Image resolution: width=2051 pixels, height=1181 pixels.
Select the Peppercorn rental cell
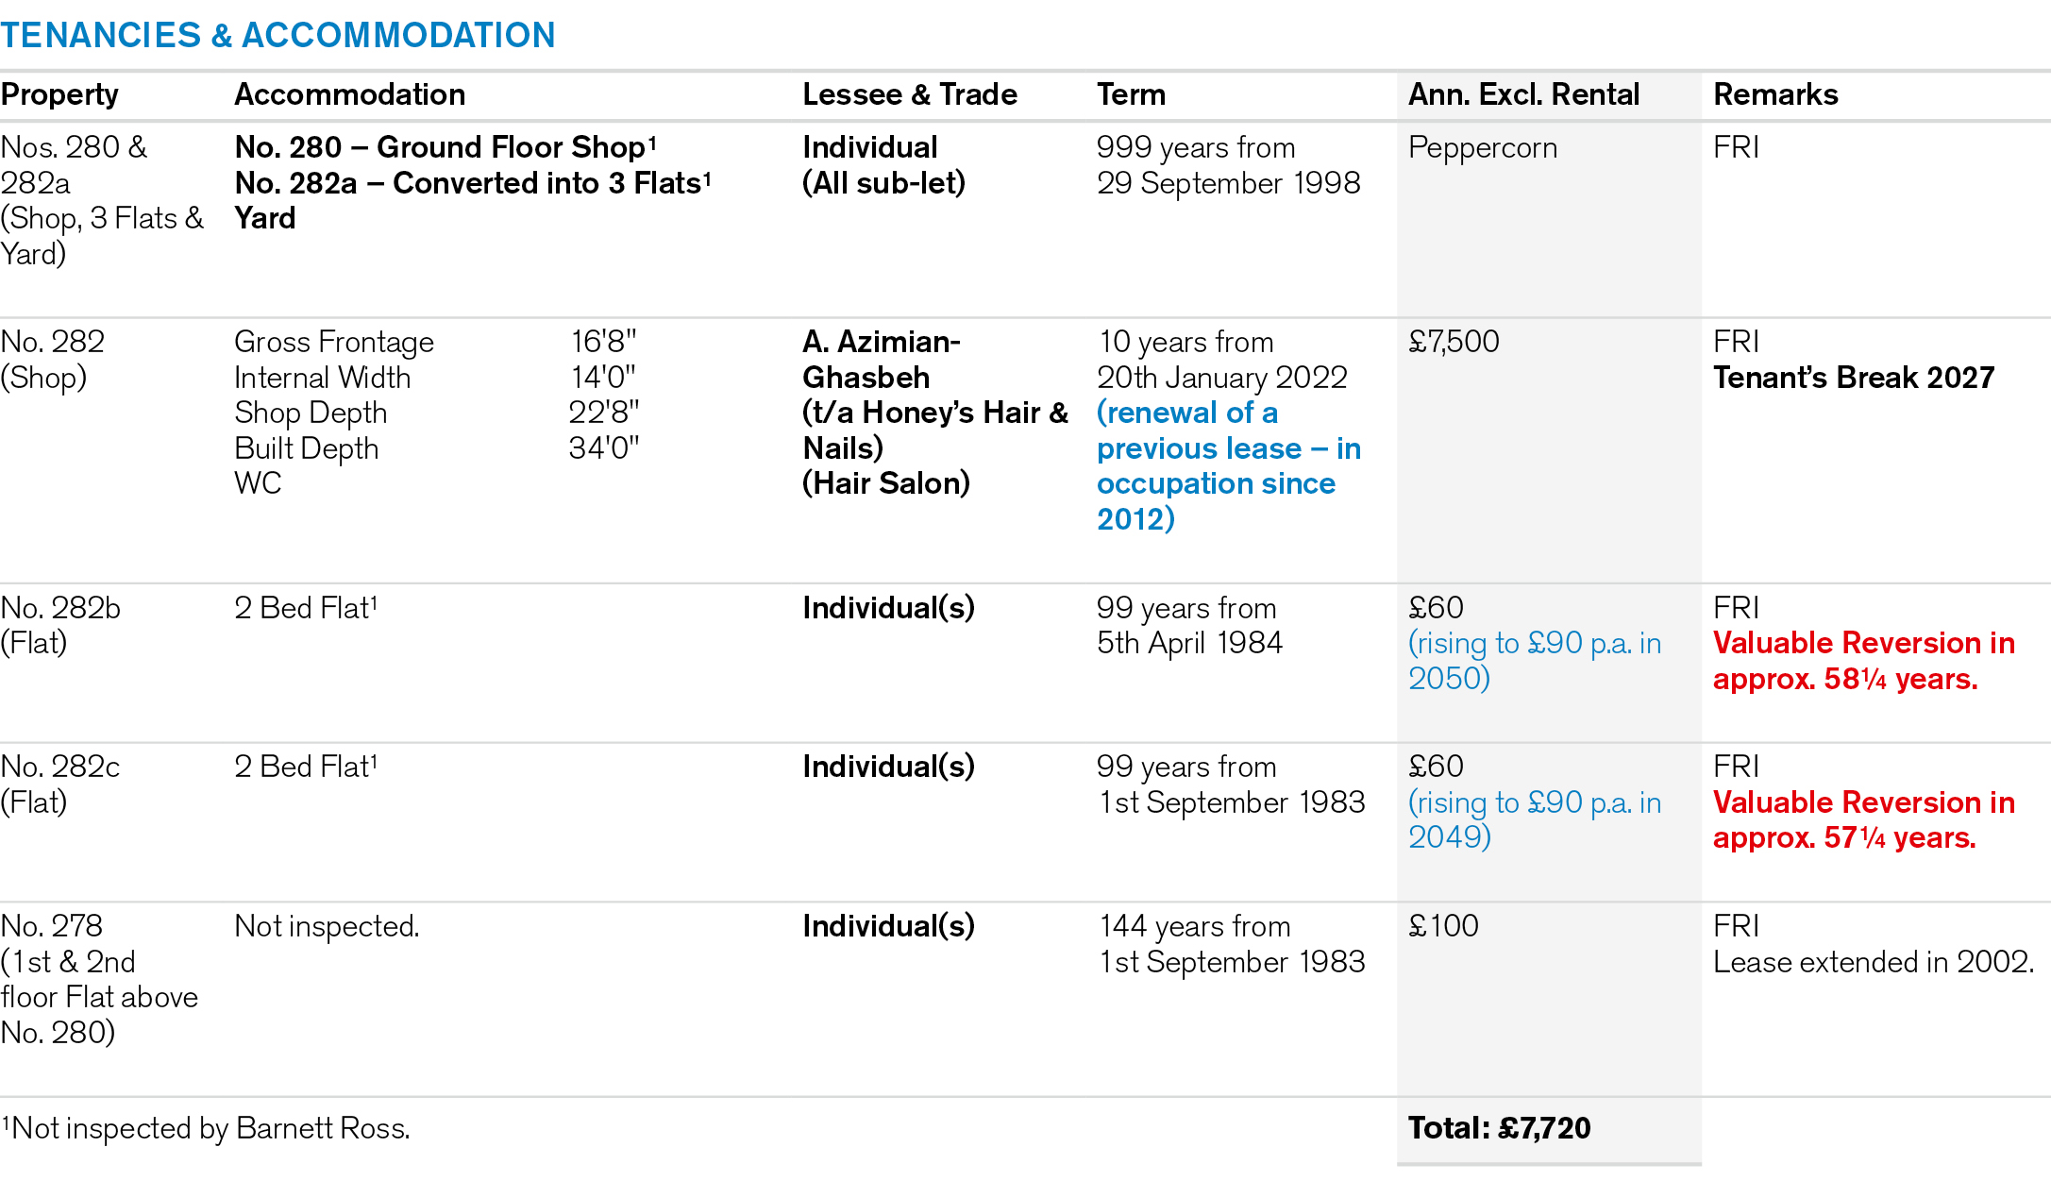click(1482, 147)
